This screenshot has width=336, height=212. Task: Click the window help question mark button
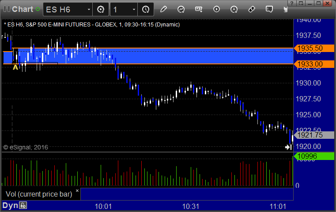tap(292, 3)
